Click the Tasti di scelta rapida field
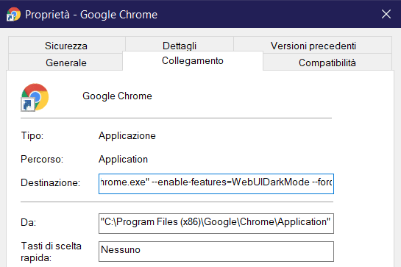Screen dimensions: 401x267 point(216,251)
